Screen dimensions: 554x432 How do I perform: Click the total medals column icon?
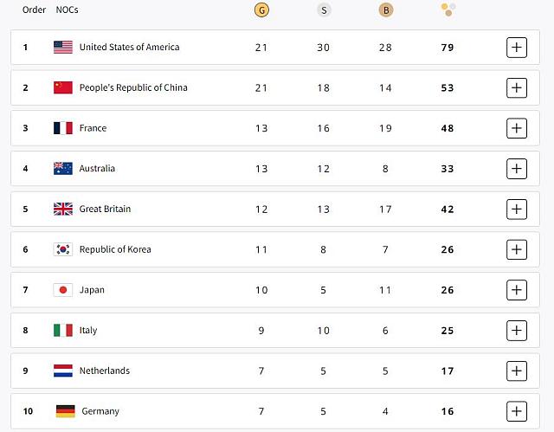click(x=448, y=10)
